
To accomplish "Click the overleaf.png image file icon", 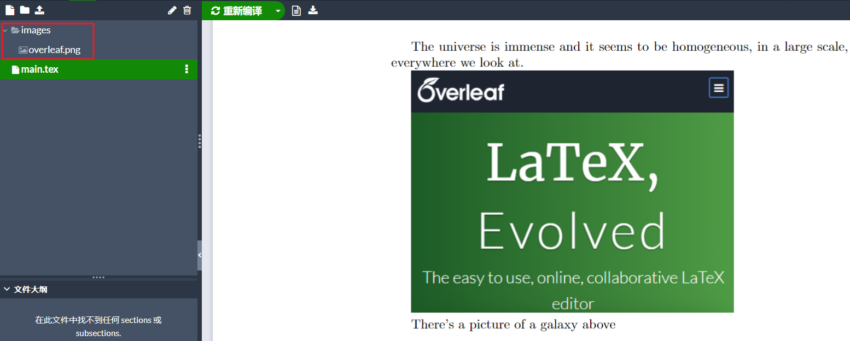I will (x=23, y=50).
